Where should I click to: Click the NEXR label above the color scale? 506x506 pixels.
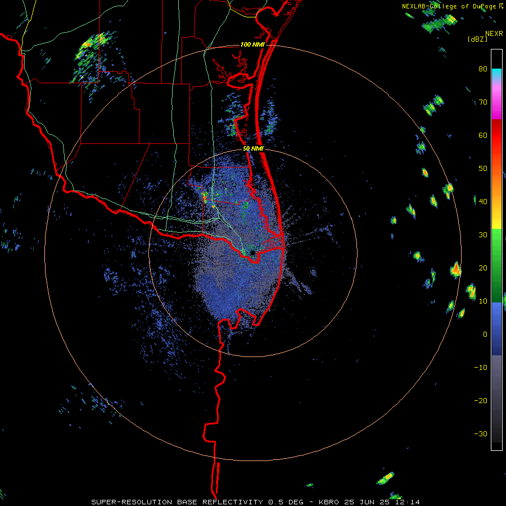point(494,34)
